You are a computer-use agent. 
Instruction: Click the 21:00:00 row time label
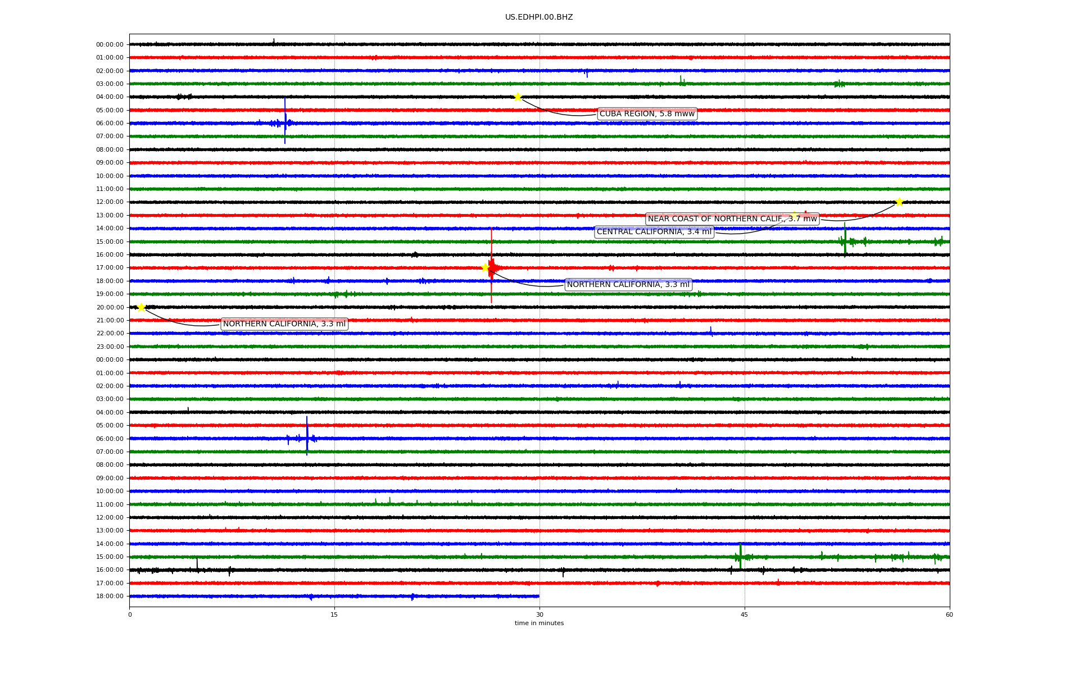[x=110, y=321]
